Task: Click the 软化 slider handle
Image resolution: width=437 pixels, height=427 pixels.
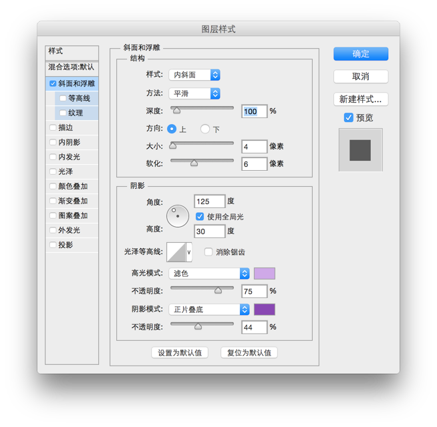Action: coord(194,163)
